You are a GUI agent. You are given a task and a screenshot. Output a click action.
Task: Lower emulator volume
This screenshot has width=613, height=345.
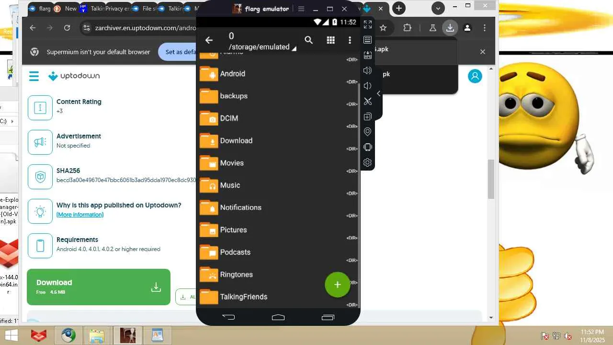tap(368, 86)
